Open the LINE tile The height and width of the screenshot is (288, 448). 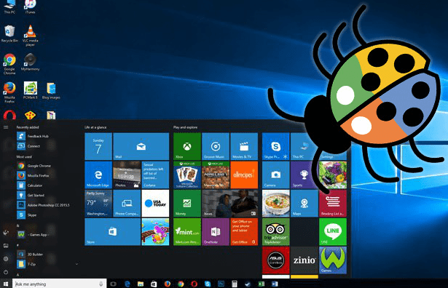pos(333,232)
